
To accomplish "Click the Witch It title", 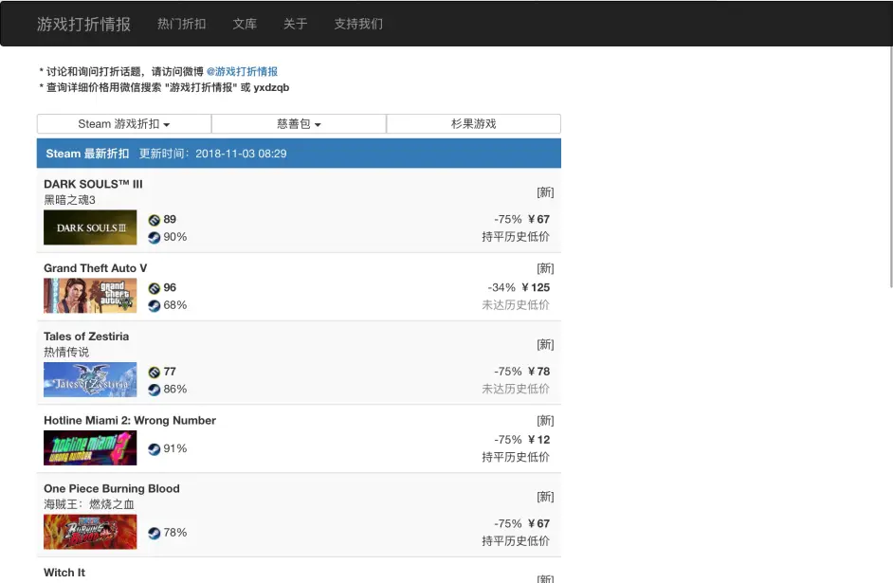I will click(x=64, y=573).
